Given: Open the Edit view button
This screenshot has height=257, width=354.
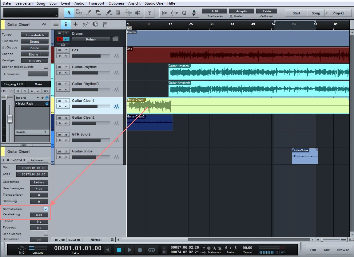Looking at the screenshot, I should [313, 250].
